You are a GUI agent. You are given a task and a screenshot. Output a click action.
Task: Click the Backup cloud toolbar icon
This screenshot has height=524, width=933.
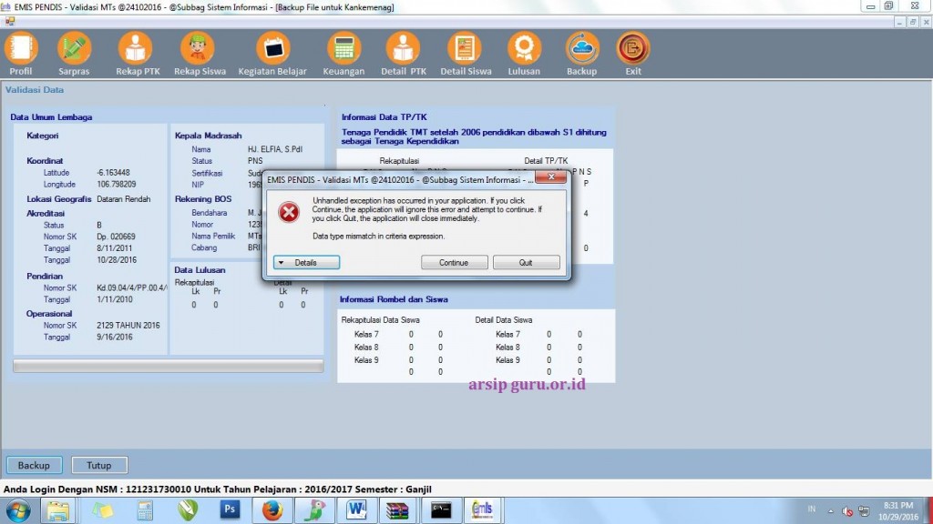581,54
